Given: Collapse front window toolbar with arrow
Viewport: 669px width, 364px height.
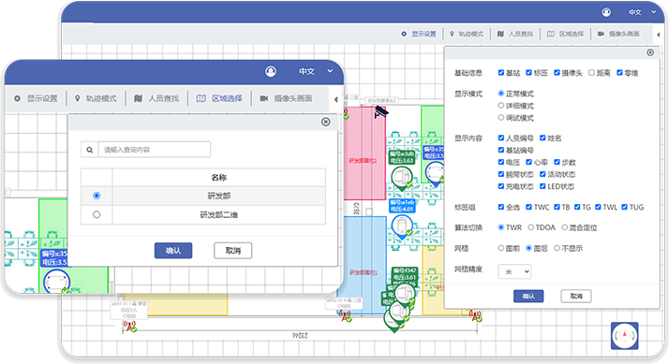Looking at the screenshot, I should pyautogui.click(x=335, y=99).
